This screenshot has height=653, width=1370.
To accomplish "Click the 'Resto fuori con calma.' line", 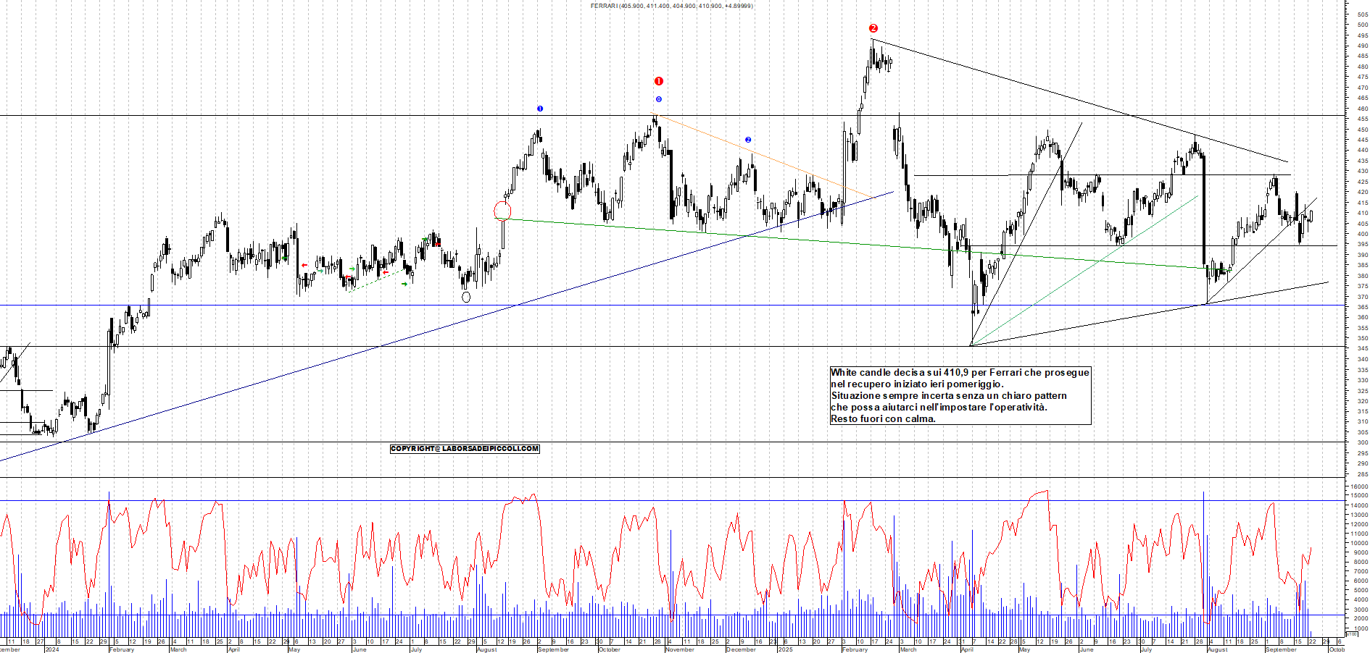I will 883,418.
